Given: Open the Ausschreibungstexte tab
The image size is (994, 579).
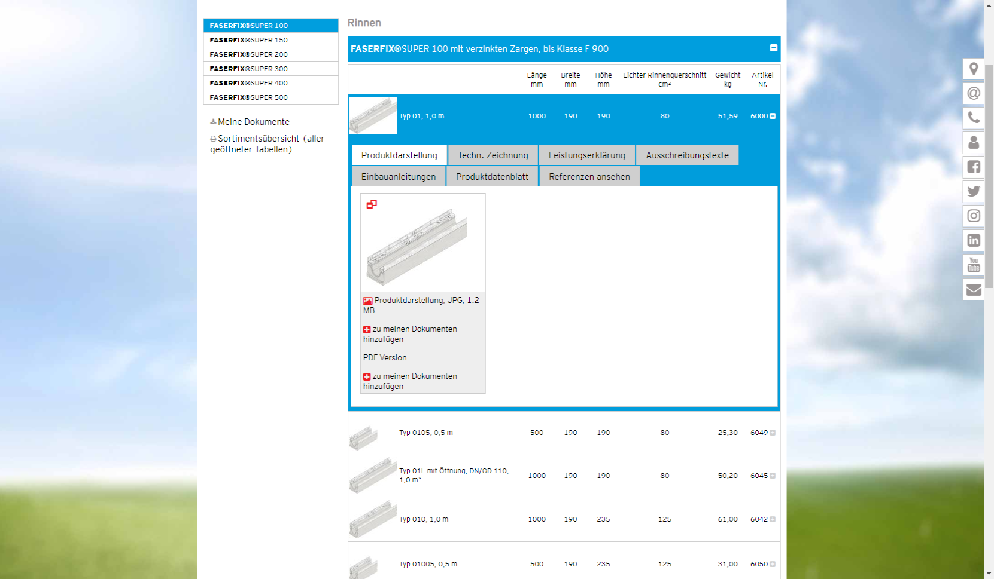Looking at the screenshot, I should (687, 155).
